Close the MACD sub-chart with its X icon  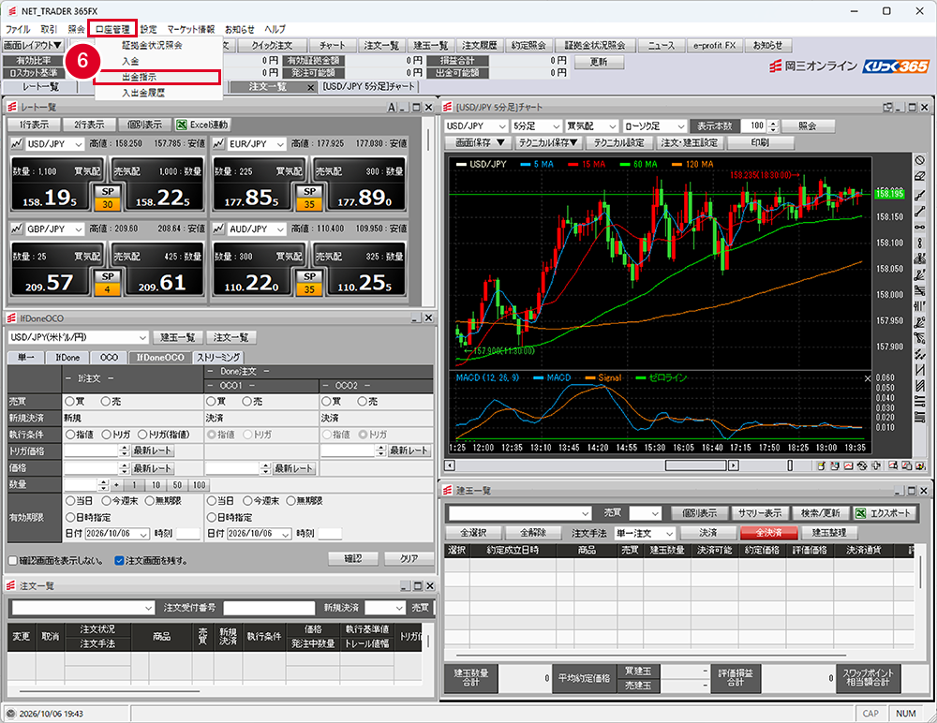pos(868,378)
